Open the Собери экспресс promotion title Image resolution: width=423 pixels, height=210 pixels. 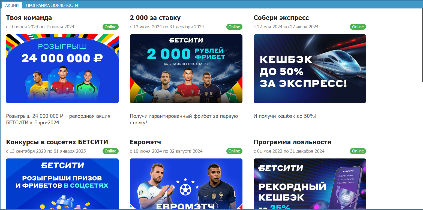(281, 18)
